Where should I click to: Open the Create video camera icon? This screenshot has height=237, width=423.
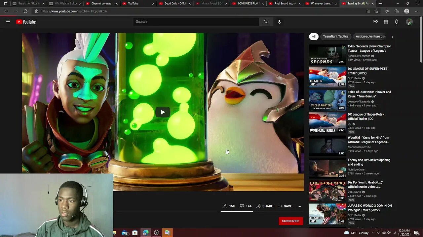375,22
